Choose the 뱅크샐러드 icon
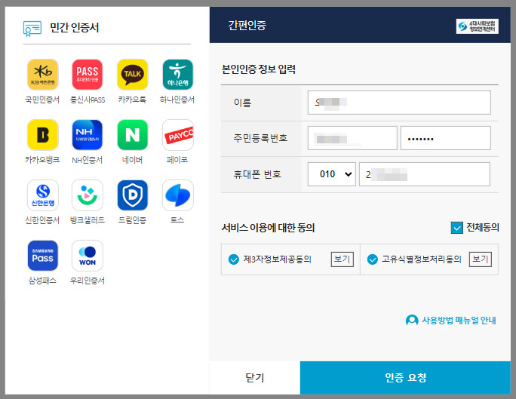The height and width of the screenshot is (399, 516). (88, 195)
